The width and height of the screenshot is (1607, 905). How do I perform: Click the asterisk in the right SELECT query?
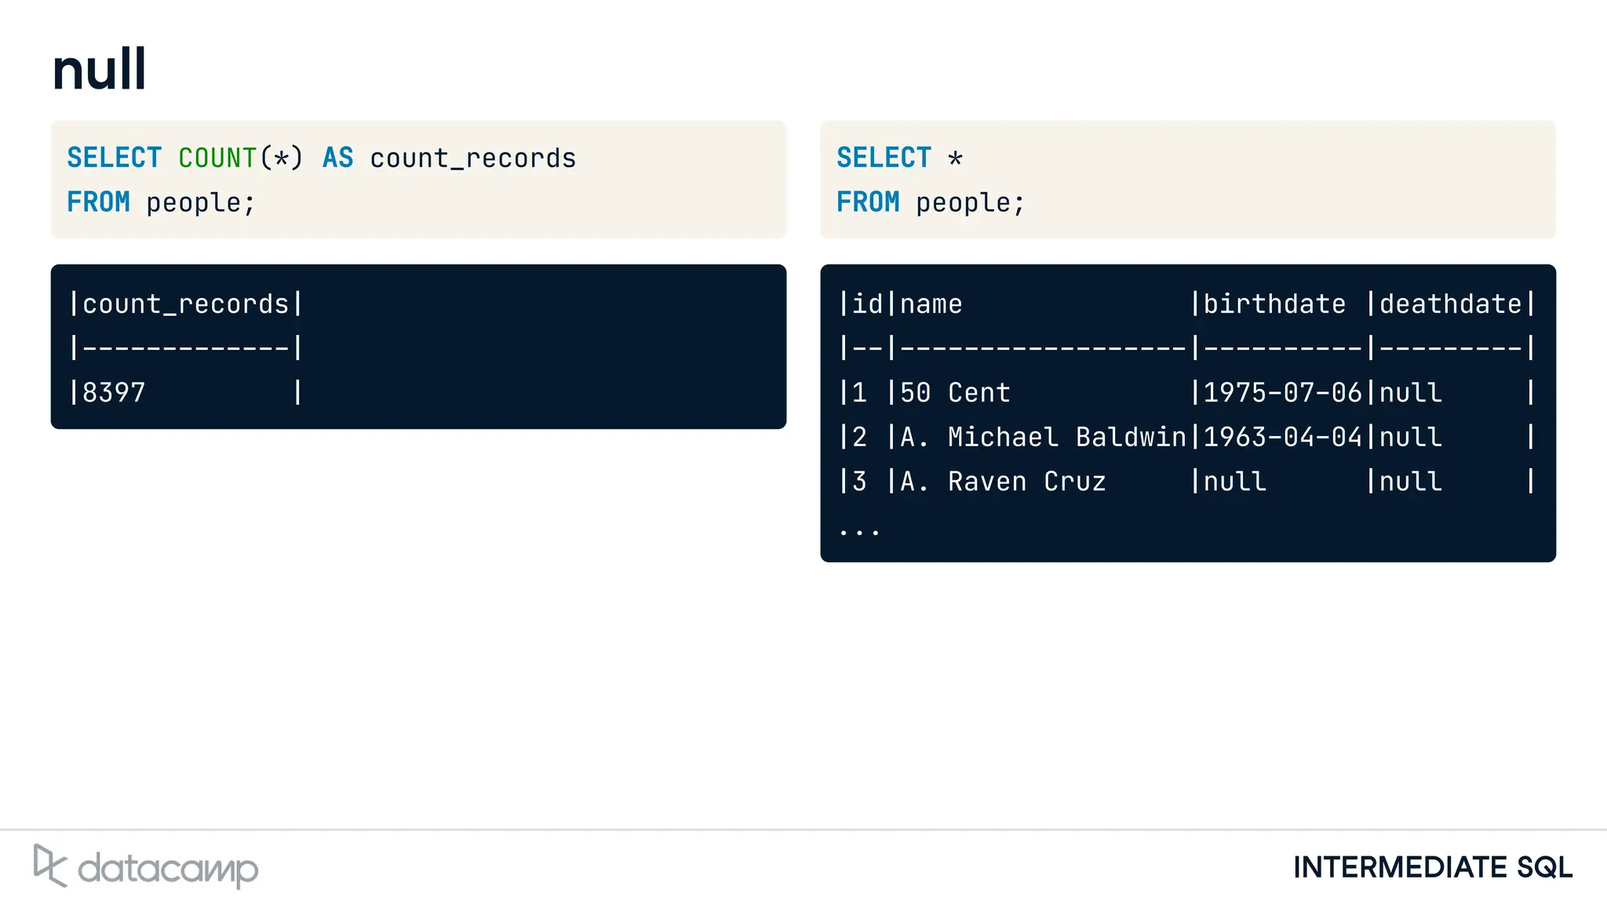[955, 158]
